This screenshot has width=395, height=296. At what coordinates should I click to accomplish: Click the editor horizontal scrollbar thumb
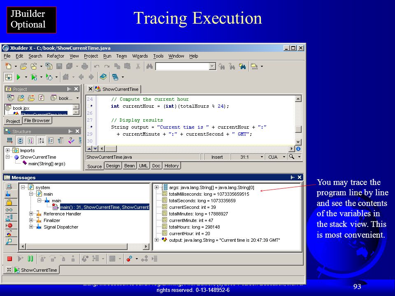coord(111,149)
